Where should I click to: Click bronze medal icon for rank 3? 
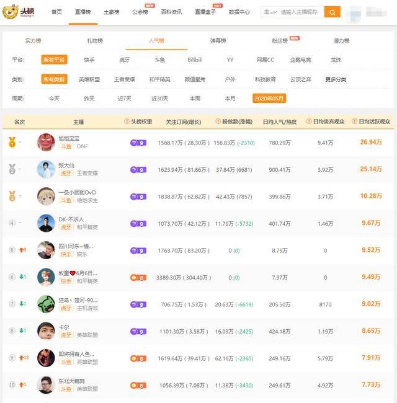pos(12,196)
